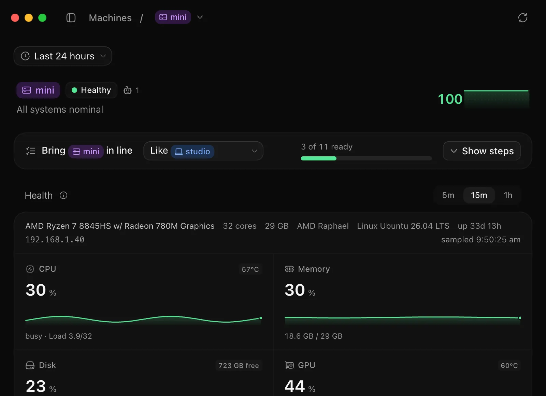546x396 pixels.
Task: Click the CPU chip icon
Action: (x=30, y=269)
